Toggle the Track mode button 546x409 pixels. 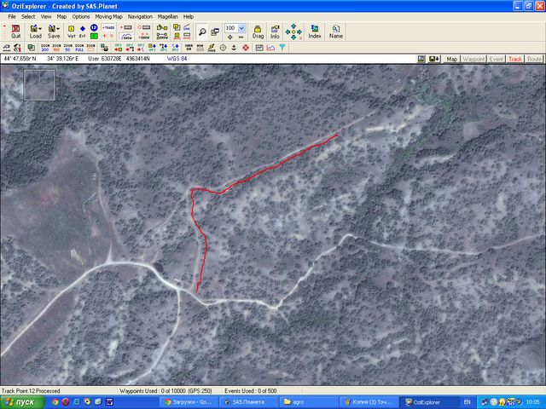(x=515, y=59)
